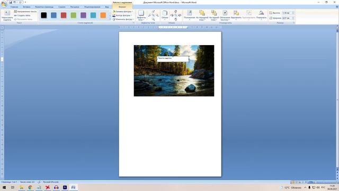Viewport: 339px width, 191px height.
Task: Change the text direction
Action: pos(25,12)
